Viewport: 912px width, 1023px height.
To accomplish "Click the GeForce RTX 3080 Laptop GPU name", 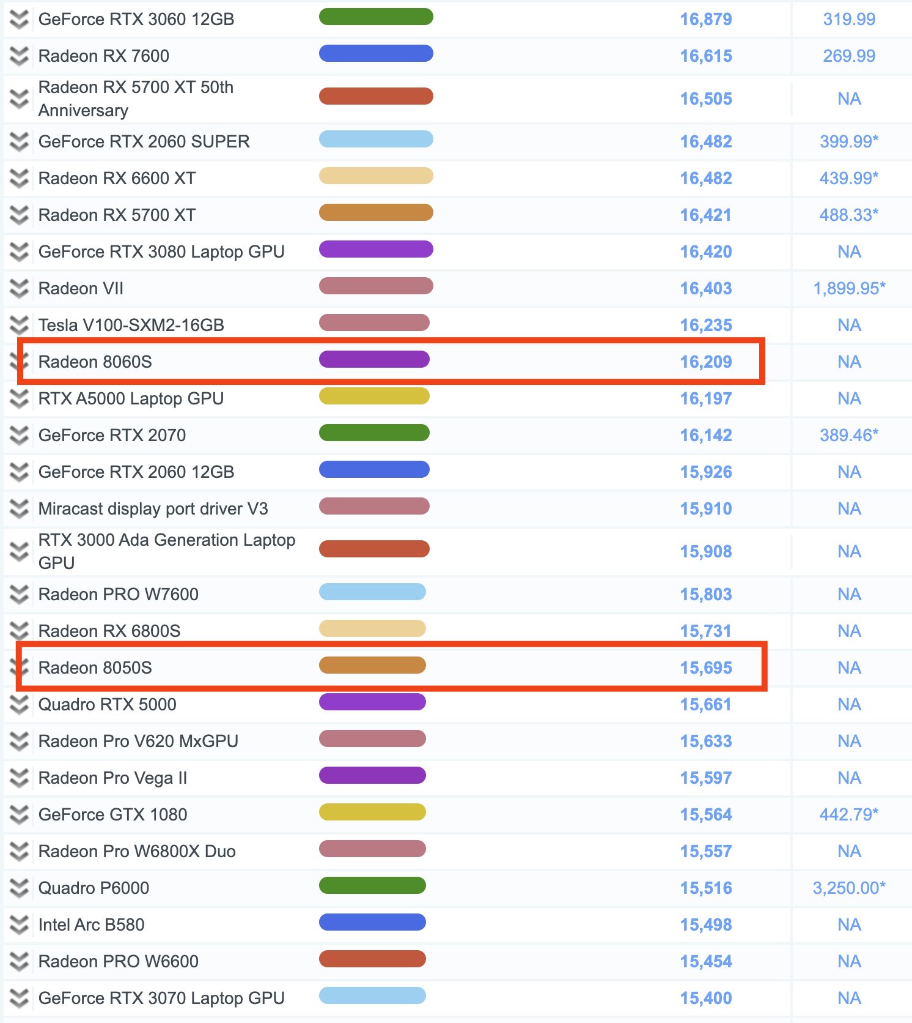I will tap(161, 252).
